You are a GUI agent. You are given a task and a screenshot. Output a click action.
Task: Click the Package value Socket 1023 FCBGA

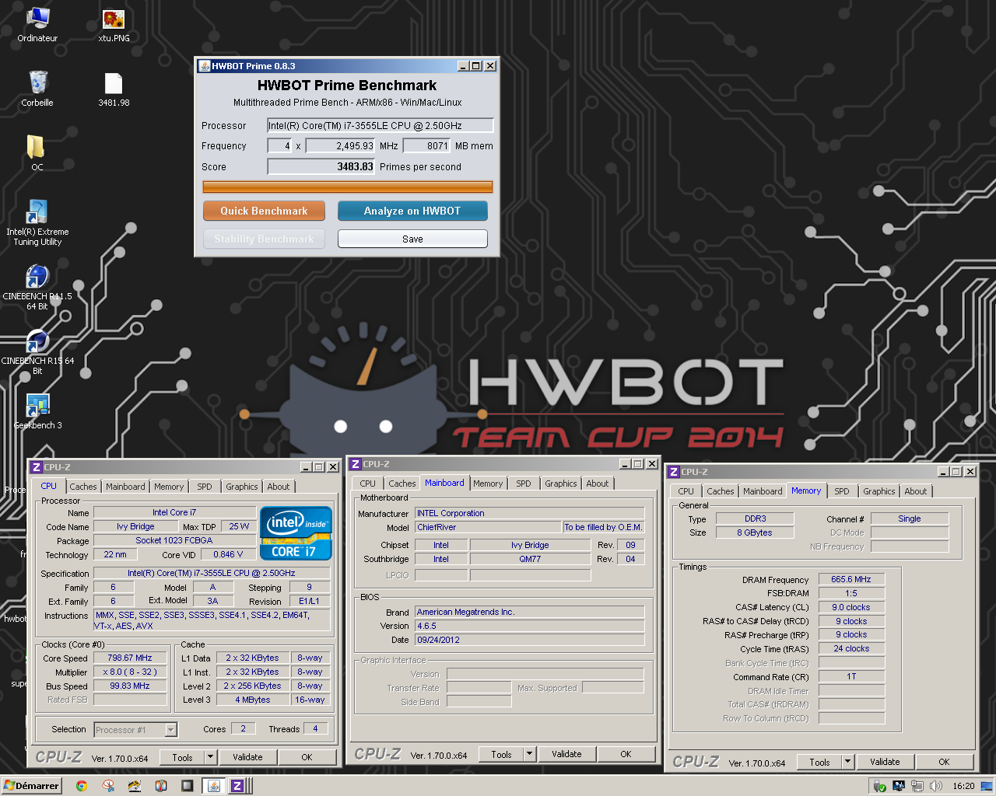174,540
